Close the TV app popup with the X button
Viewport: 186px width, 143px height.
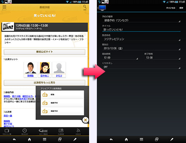click(x=85, y=120)
